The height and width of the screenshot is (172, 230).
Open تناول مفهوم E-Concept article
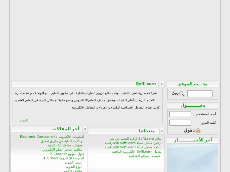coord(67,154)
